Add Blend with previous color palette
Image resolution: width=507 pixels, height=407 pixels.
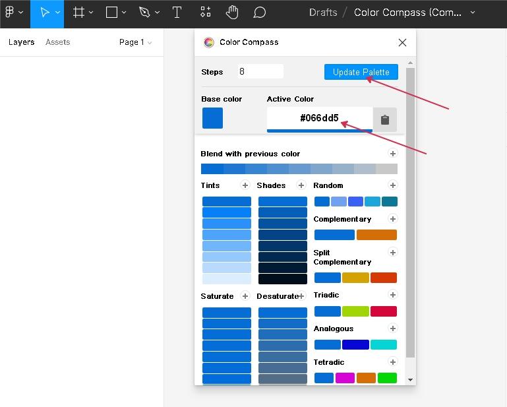393,154
